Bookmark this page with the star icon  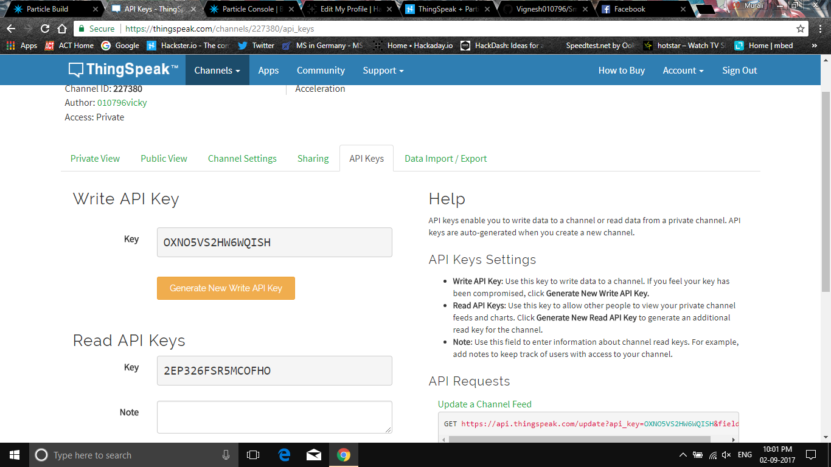(x=801, y=29)
